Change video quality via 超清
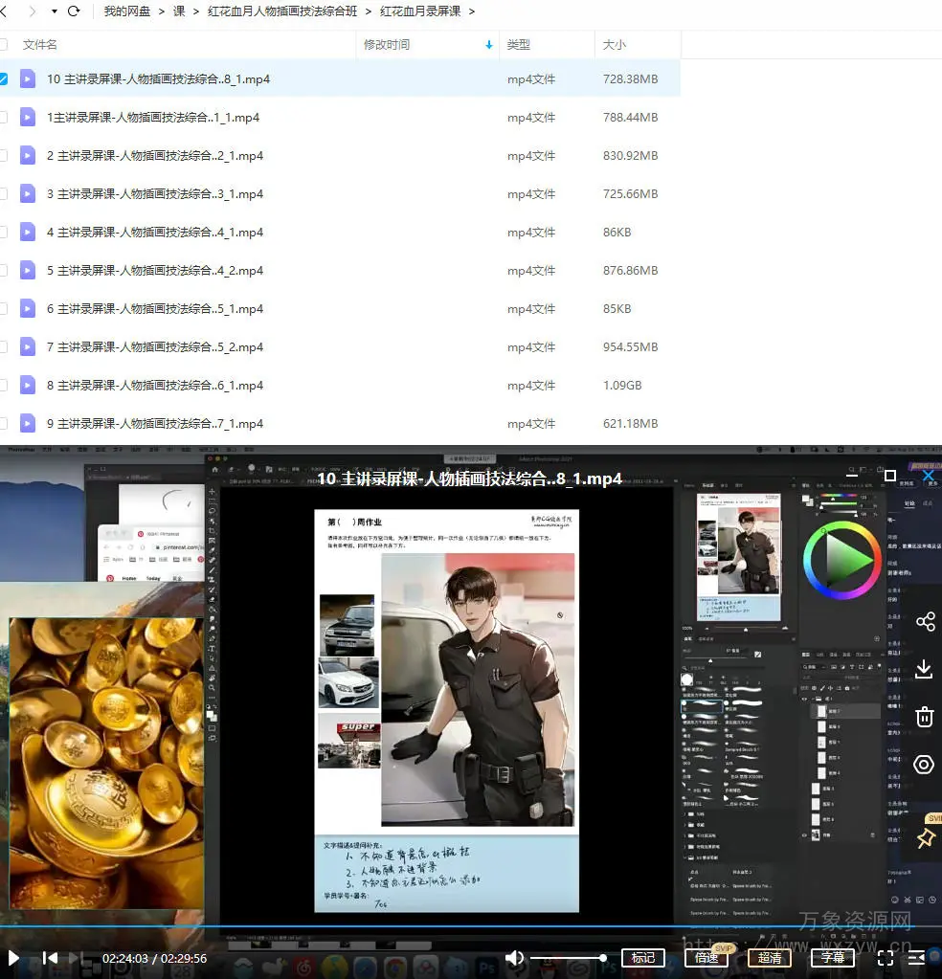This screenshot has width=942, height=979. point(770,957)
